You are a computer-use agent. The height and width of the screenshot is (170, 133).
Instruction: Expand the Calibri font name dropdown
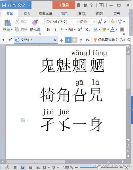(x=77, y=22)
